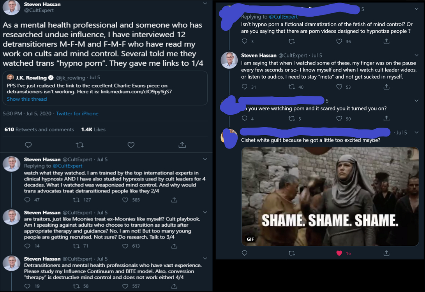
Task: Retweet the tweet with 40 retweets
Action: tap(291, 87)
